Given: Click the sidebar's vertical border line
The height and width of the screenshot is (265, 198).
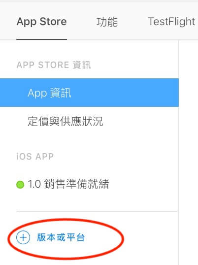Looking at the screenshot, I should pyautogui.click(x=178, y=152).
